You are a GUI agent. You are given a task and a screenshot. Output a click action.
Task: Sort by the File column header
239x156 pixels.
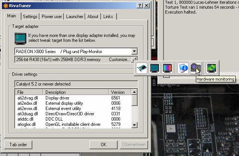coord(29,92)
